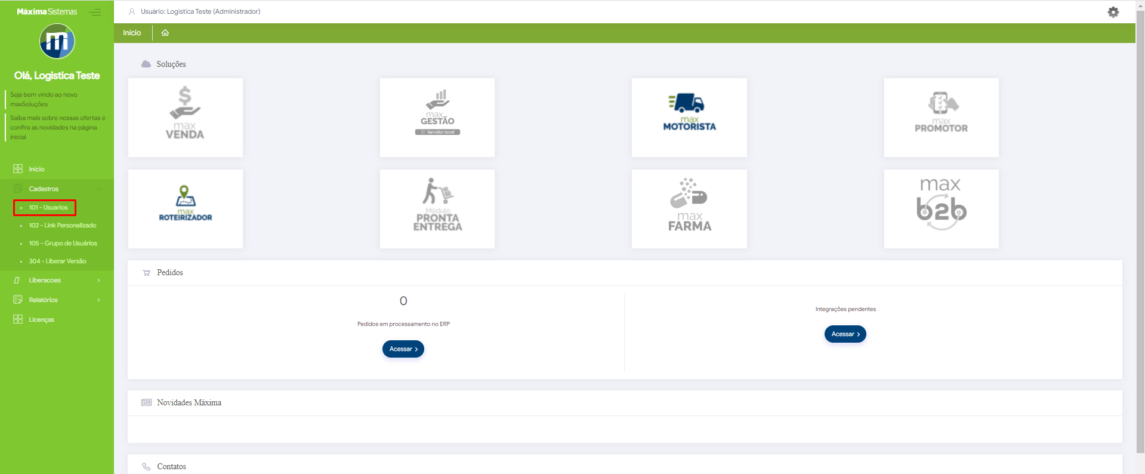
Task: Click the Máxima Sistemas brand title
Action: point(47,11)
